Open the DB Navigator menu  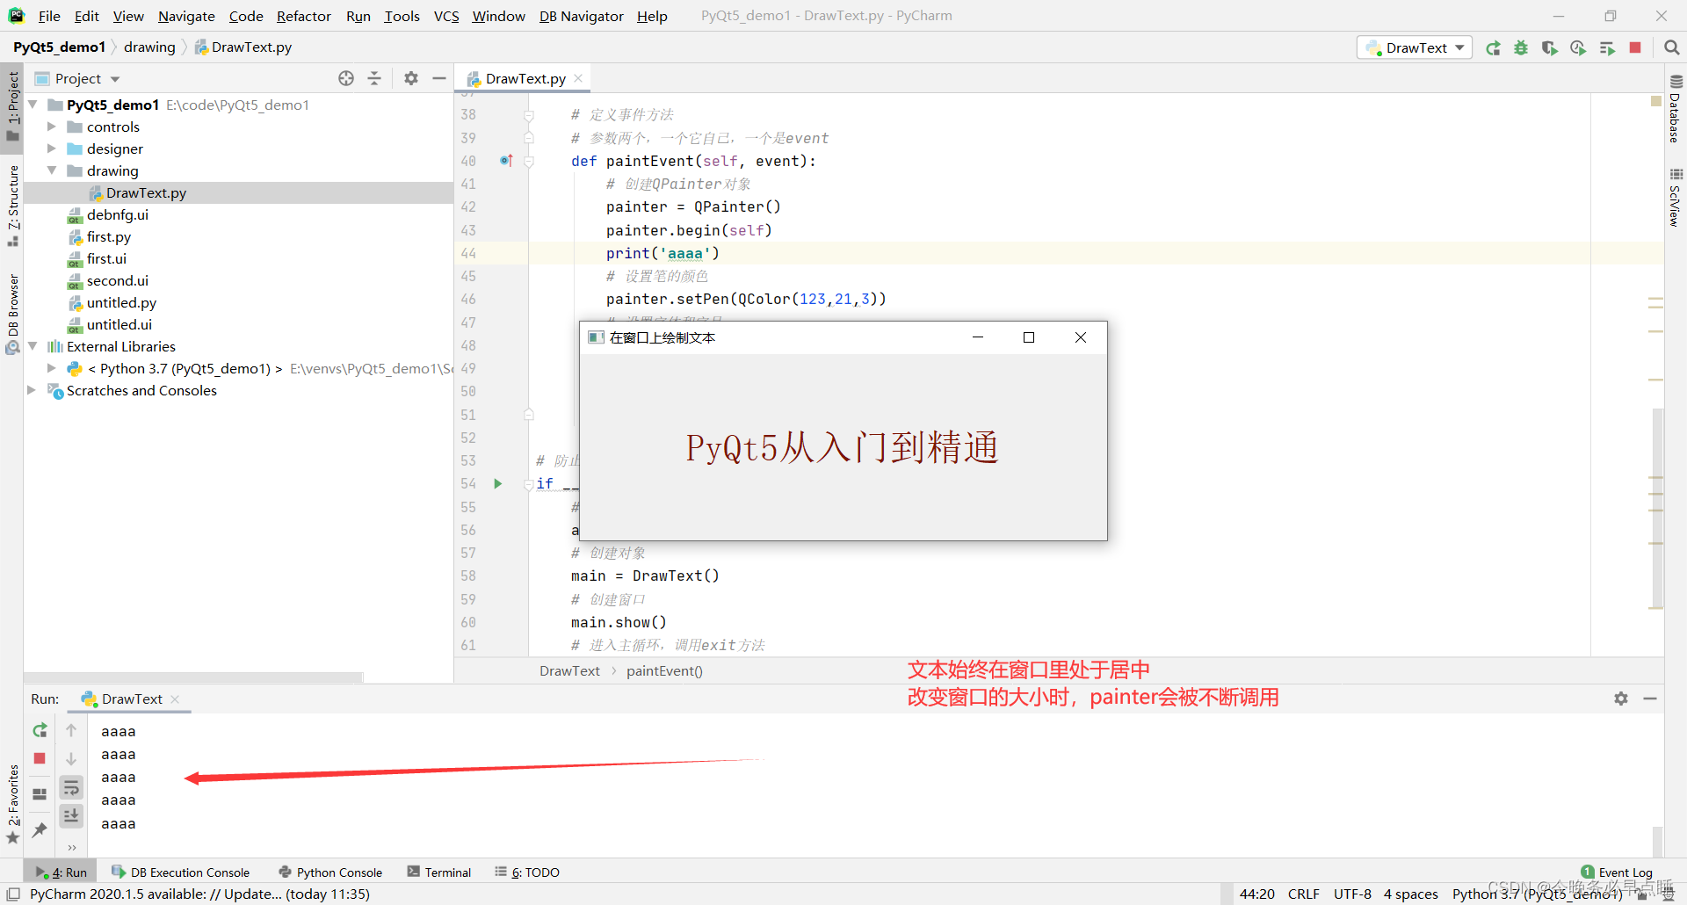(581, 16)
